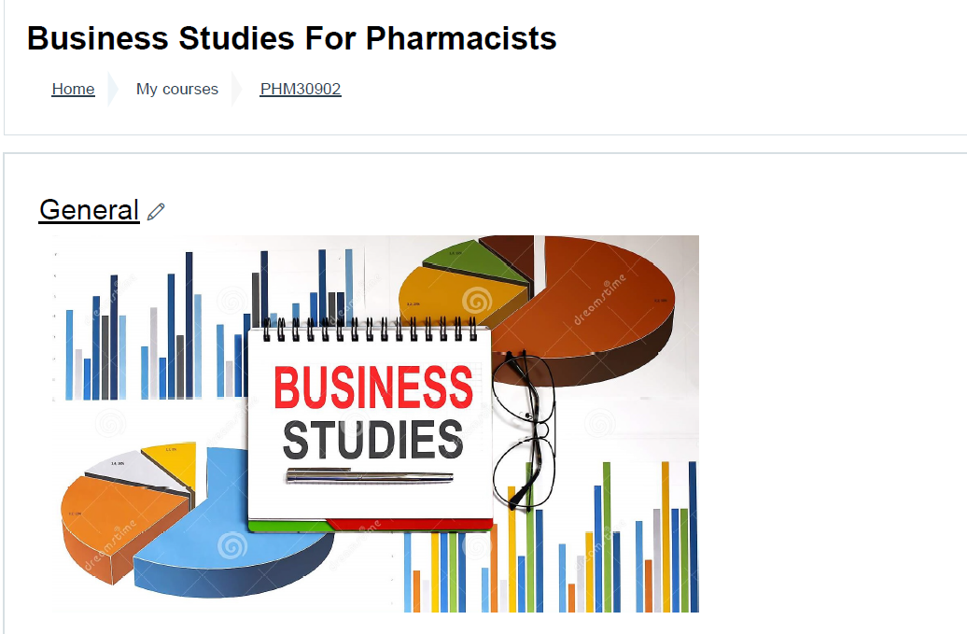Click the eyeglasses in the banner image
Viewport: 967px width, 634px height.
(525, 430)
